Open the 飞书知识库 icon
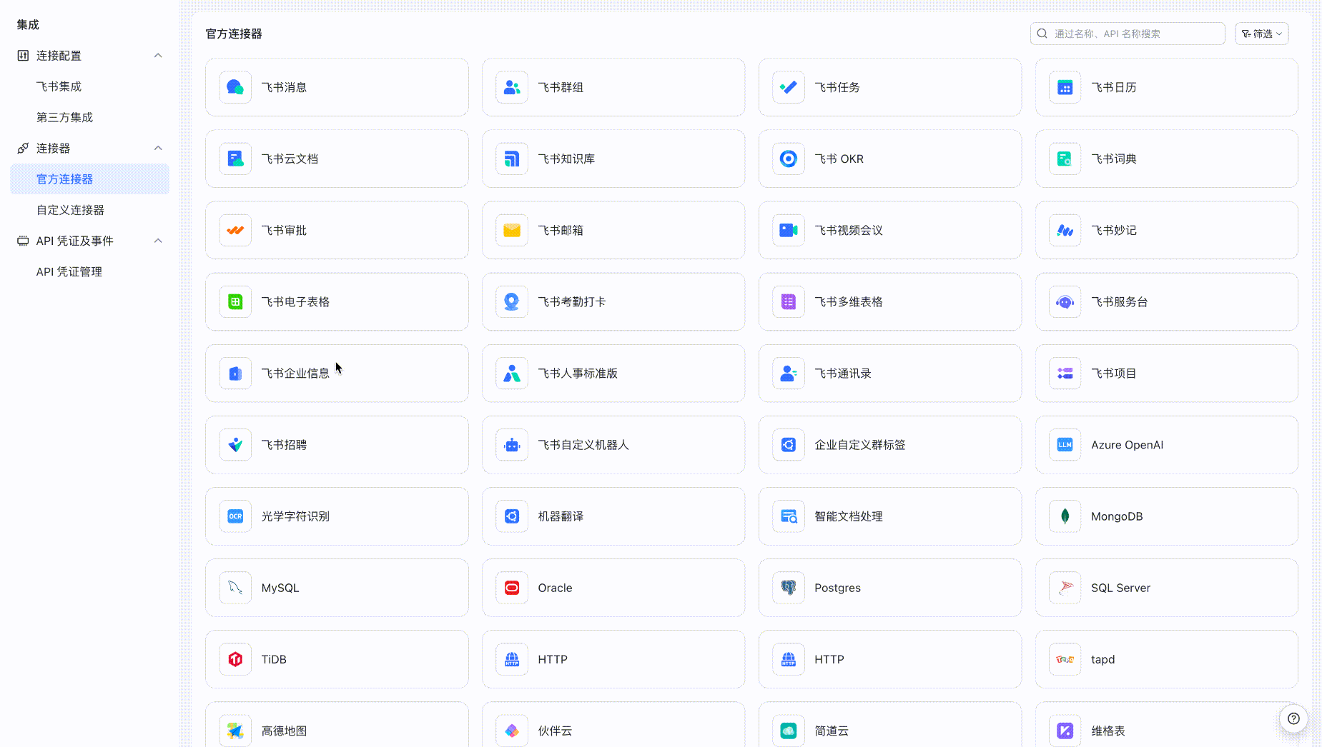1322x747 pixels. click(x=512, y=159)
